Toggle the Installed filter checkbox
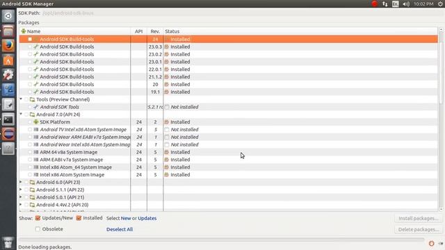Image resolution: width=445 pixels, height=250 pixels. 79,218
